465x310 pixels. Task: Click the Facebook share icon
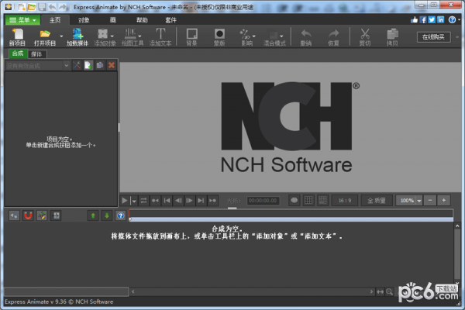(x=423, y=20)
